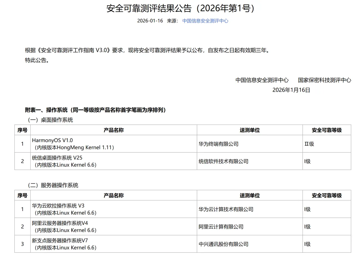Click the signature date 2026年1月16日

(291, 90)
